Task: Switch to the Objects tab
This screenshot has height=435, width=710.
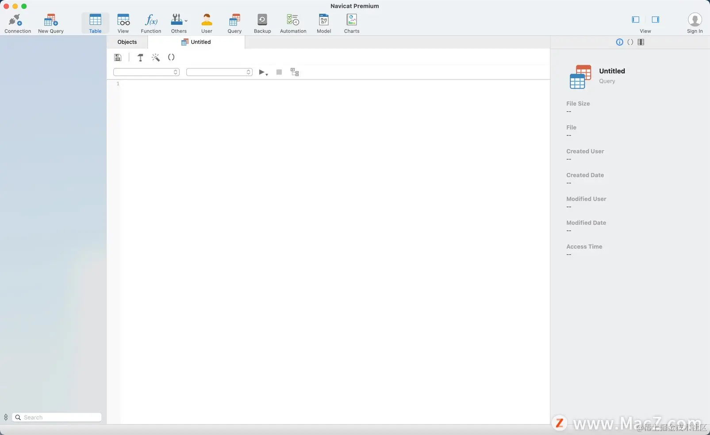Action: point(127,42)
